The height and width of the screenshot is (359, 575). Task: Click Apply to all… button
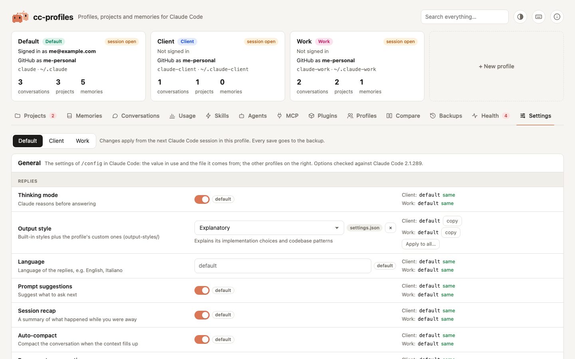(x=420, y=244)
